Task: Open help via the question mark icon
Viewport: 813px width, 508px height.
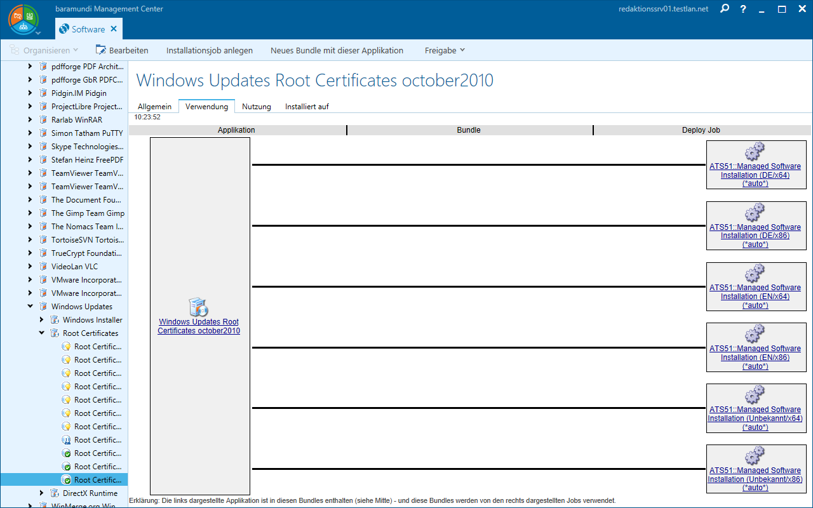Action: 743,9
